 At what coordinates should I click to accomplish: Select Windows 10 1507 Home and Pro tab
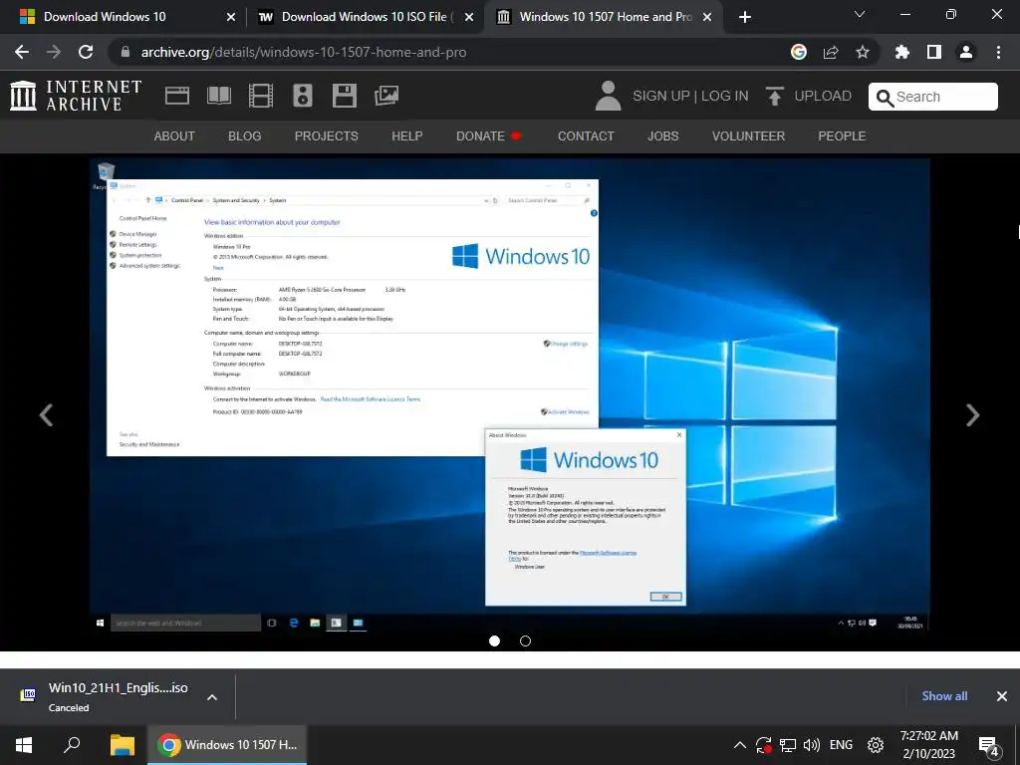[605, 17]
